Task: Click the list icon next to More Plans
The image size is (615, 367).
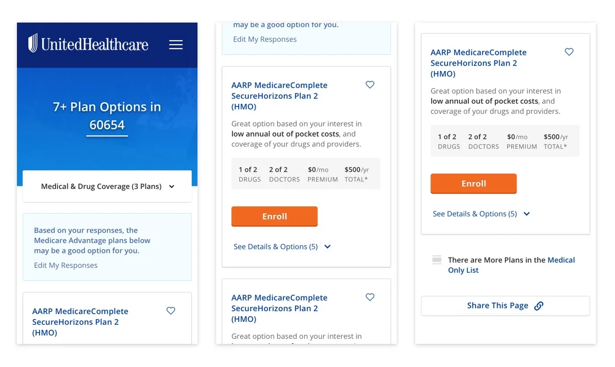Action: 437,260
